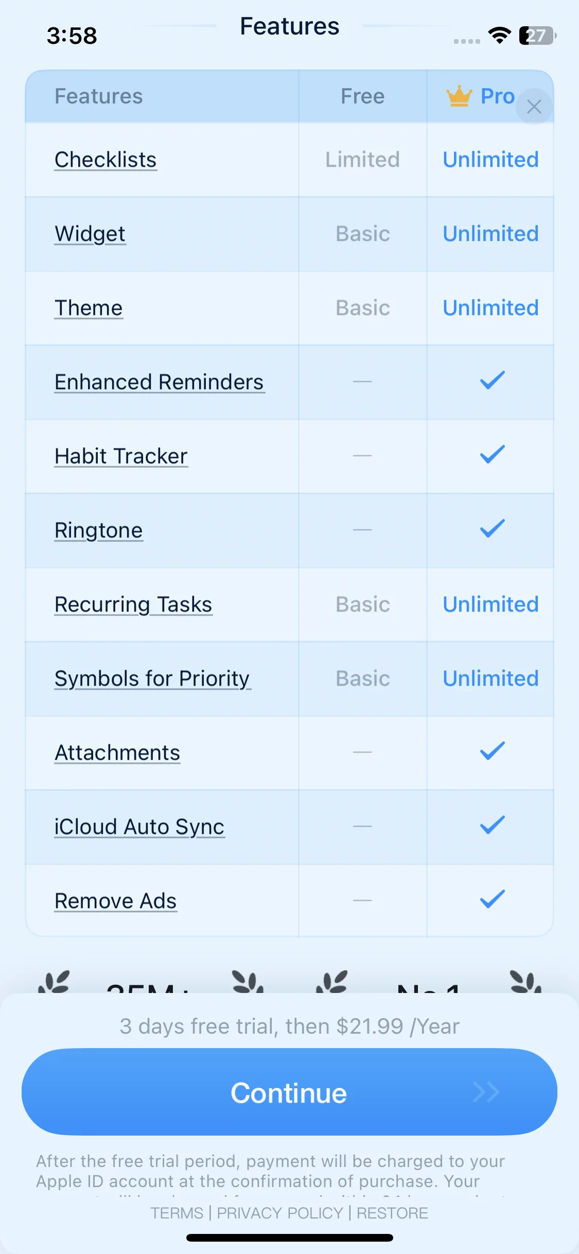Tap Restore purchases link
Viewport: 579px width, 1254px height.
pos(392,1213)
